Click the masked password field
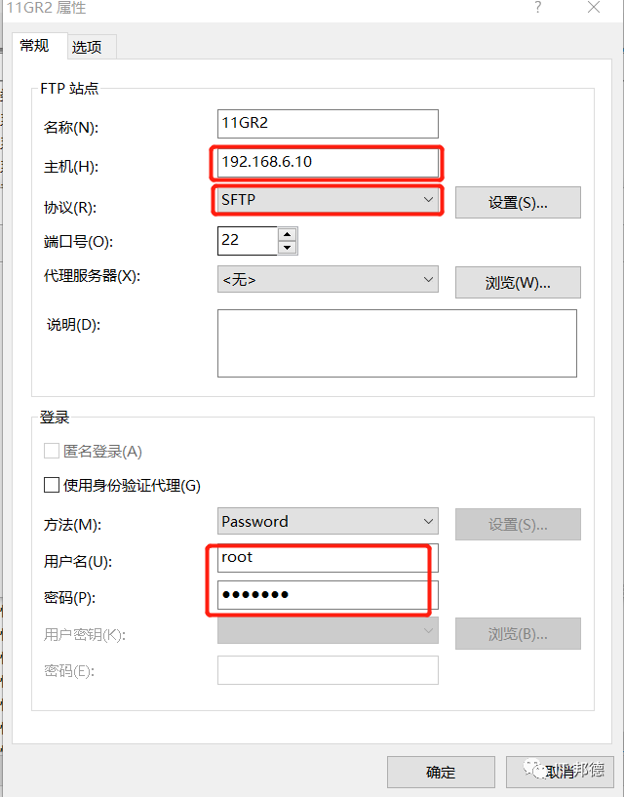The image size is (624, 797). (x=328, y=595)
